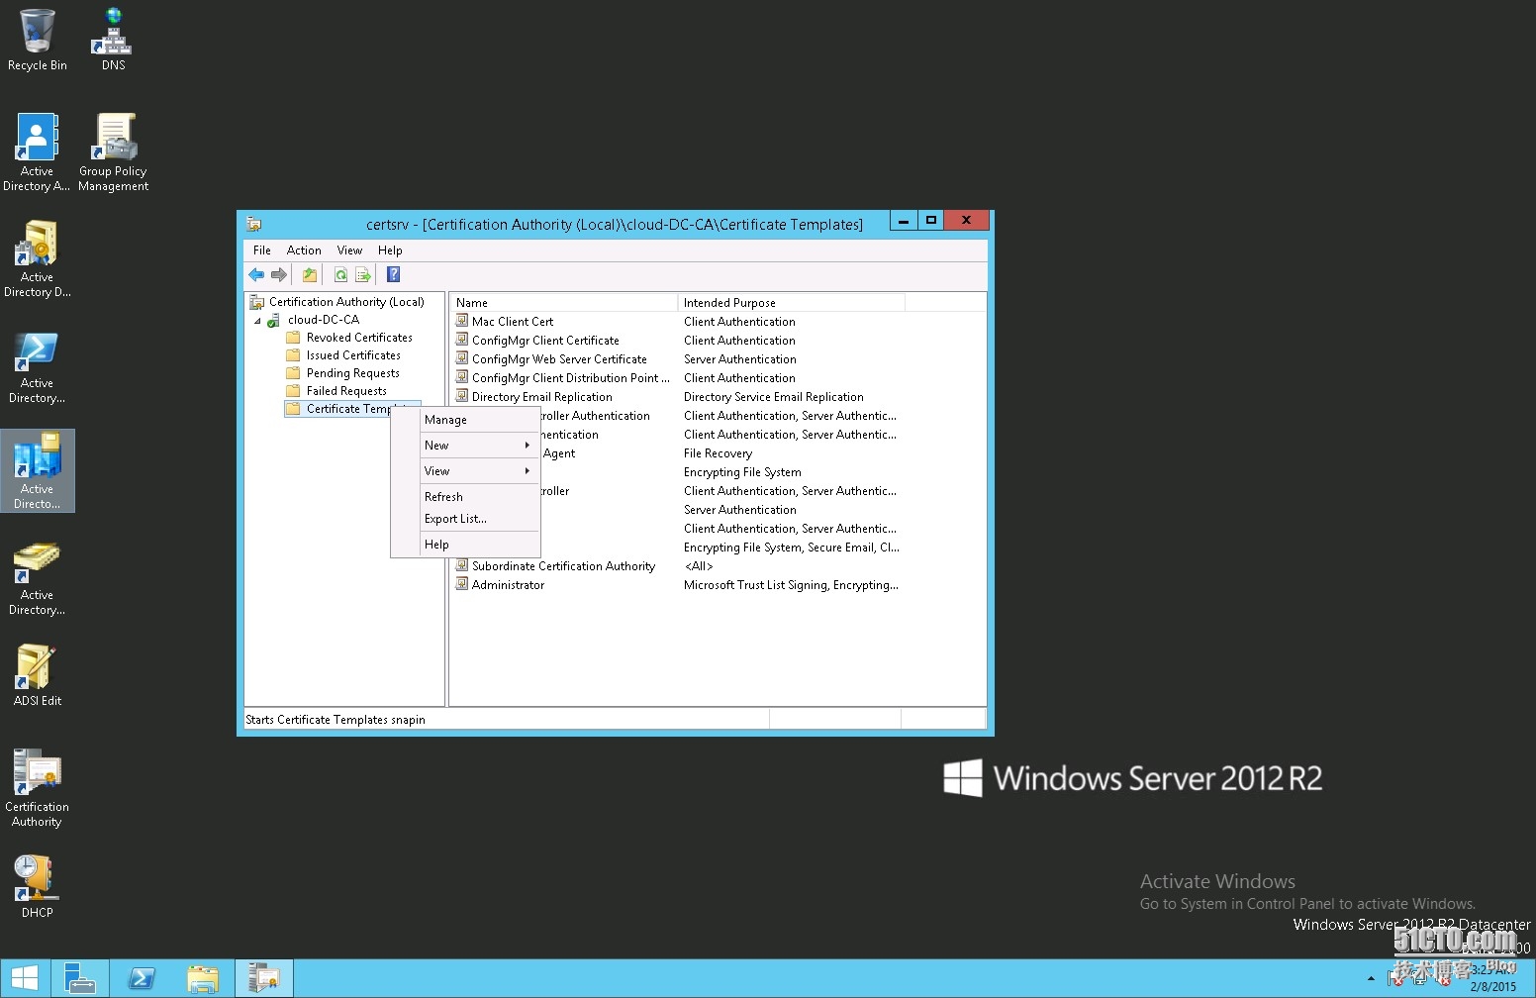Open Group Policy Management desktop shortcut

(x=114, y=152)
